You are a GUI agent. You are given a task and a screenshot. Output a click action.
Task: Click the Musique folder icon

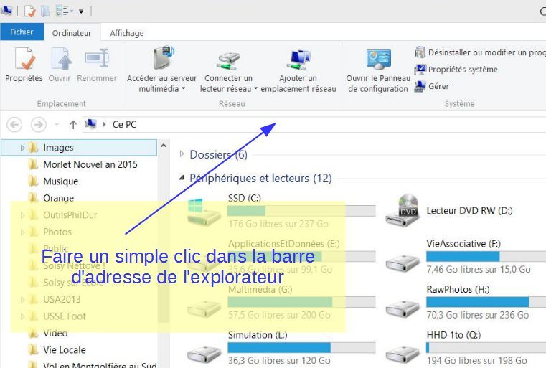click(x=34, y=181)
